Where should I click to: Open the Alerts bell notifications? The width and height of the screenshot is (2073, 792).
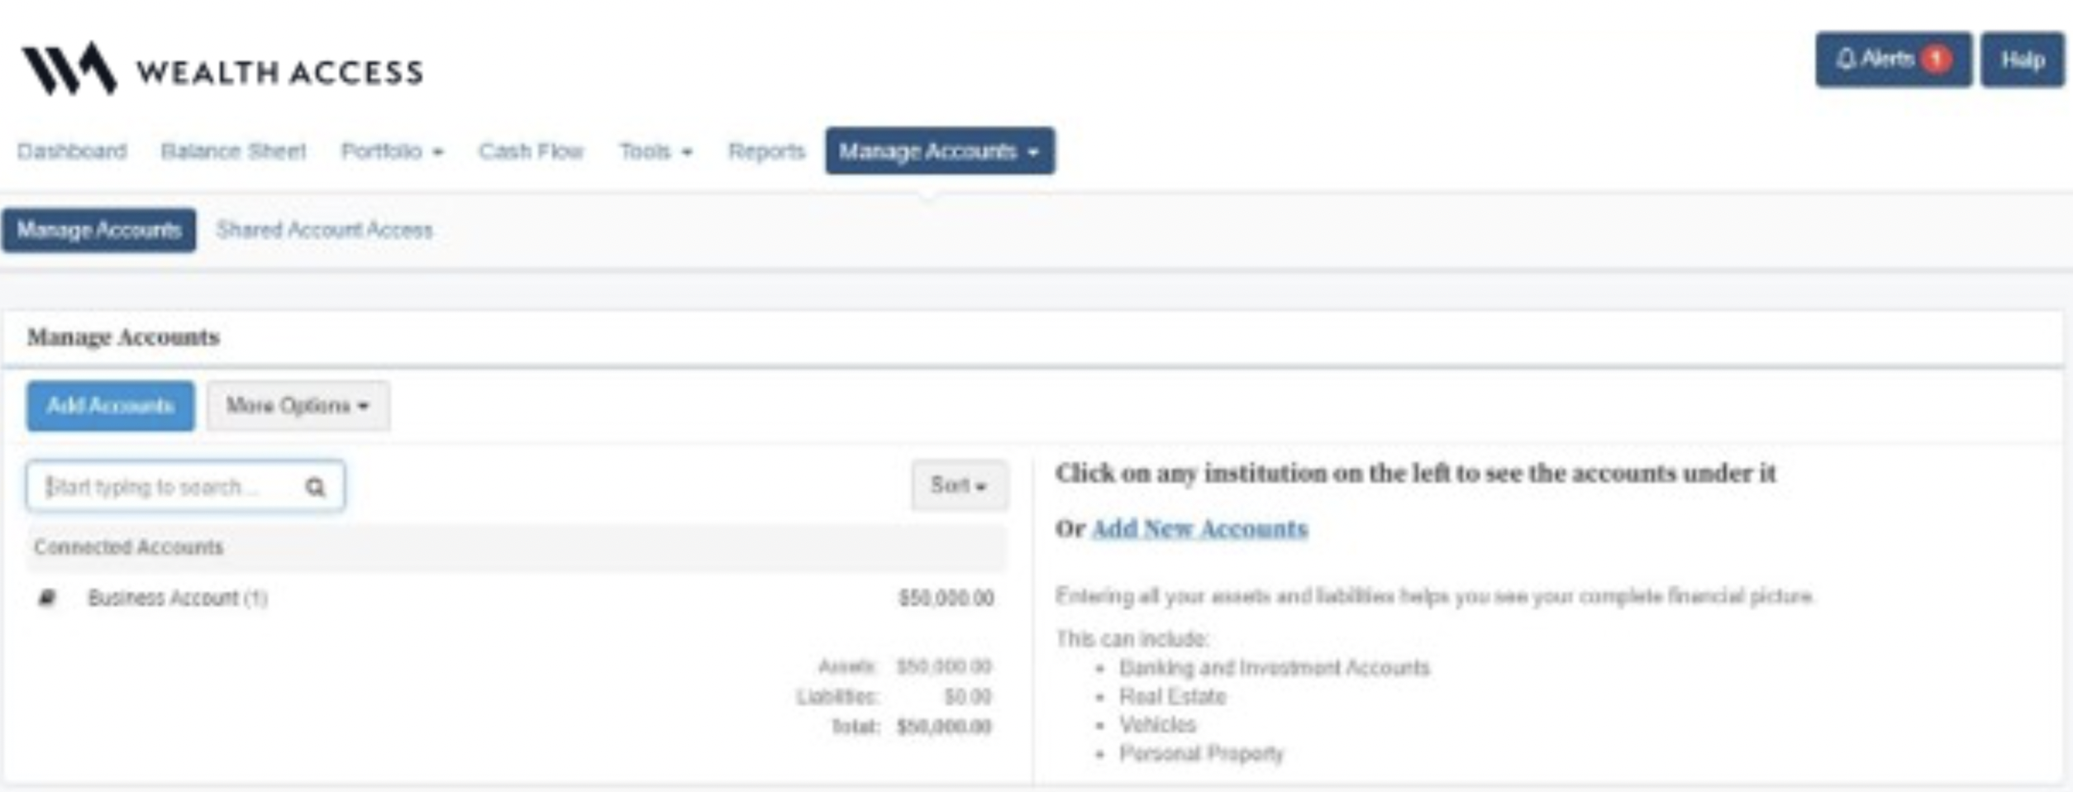1893,60
